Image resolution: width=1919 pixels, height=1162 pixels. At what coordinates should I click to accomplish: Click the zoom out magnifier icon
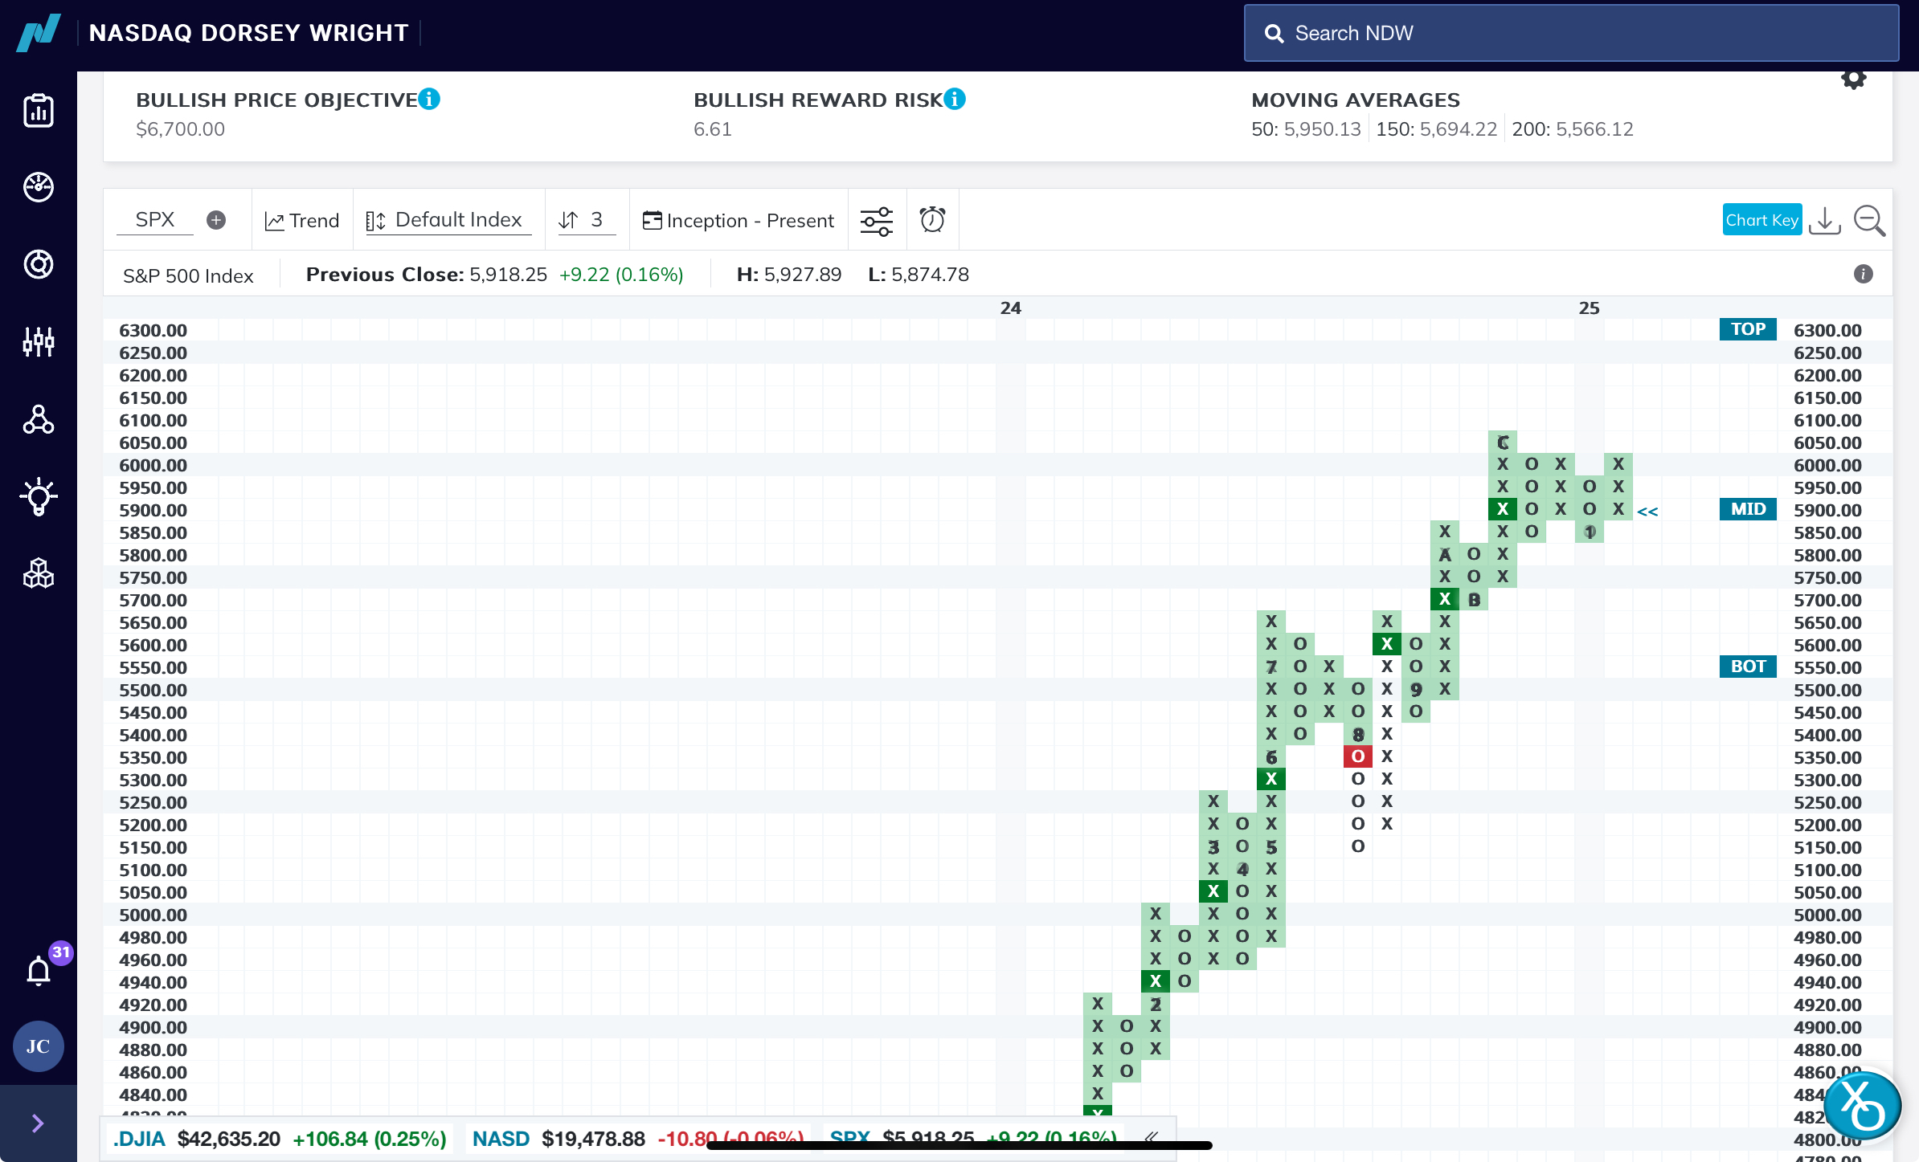(x=1869, y=220)
